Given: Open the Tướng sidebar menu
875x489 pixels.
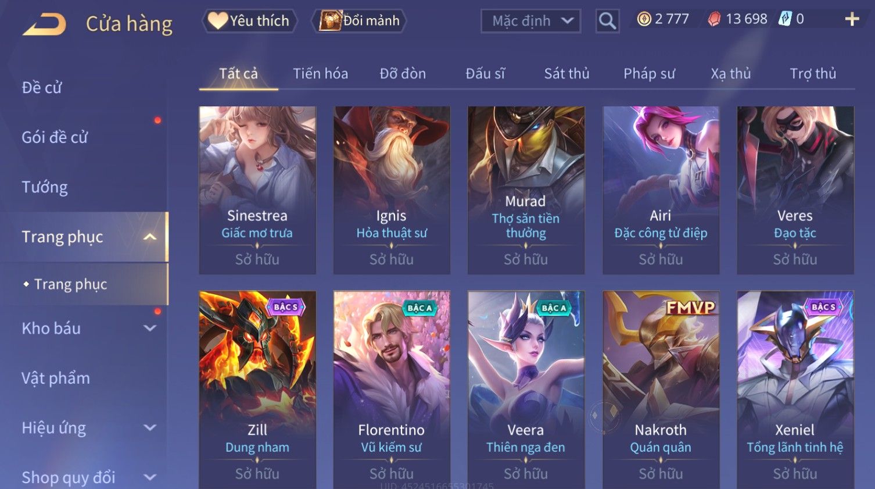Looking at the screenshot, I should click(45, 187).
